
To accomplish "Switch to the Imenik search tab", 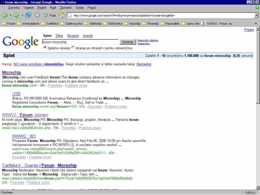I will click(88, 36).
